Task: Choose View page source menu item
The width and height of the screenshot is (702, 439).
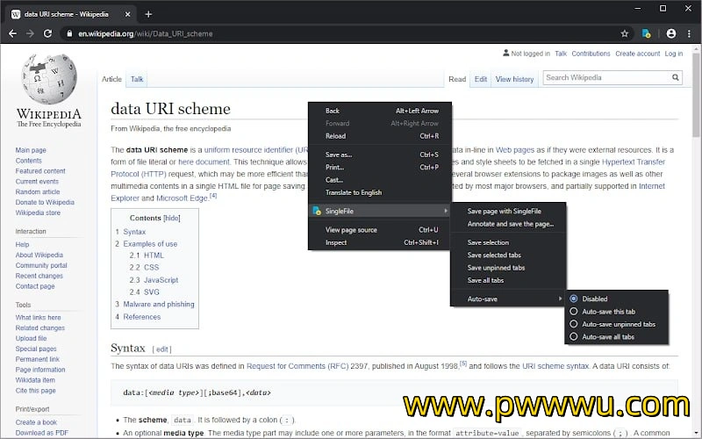Action: [x=380, y=230]
